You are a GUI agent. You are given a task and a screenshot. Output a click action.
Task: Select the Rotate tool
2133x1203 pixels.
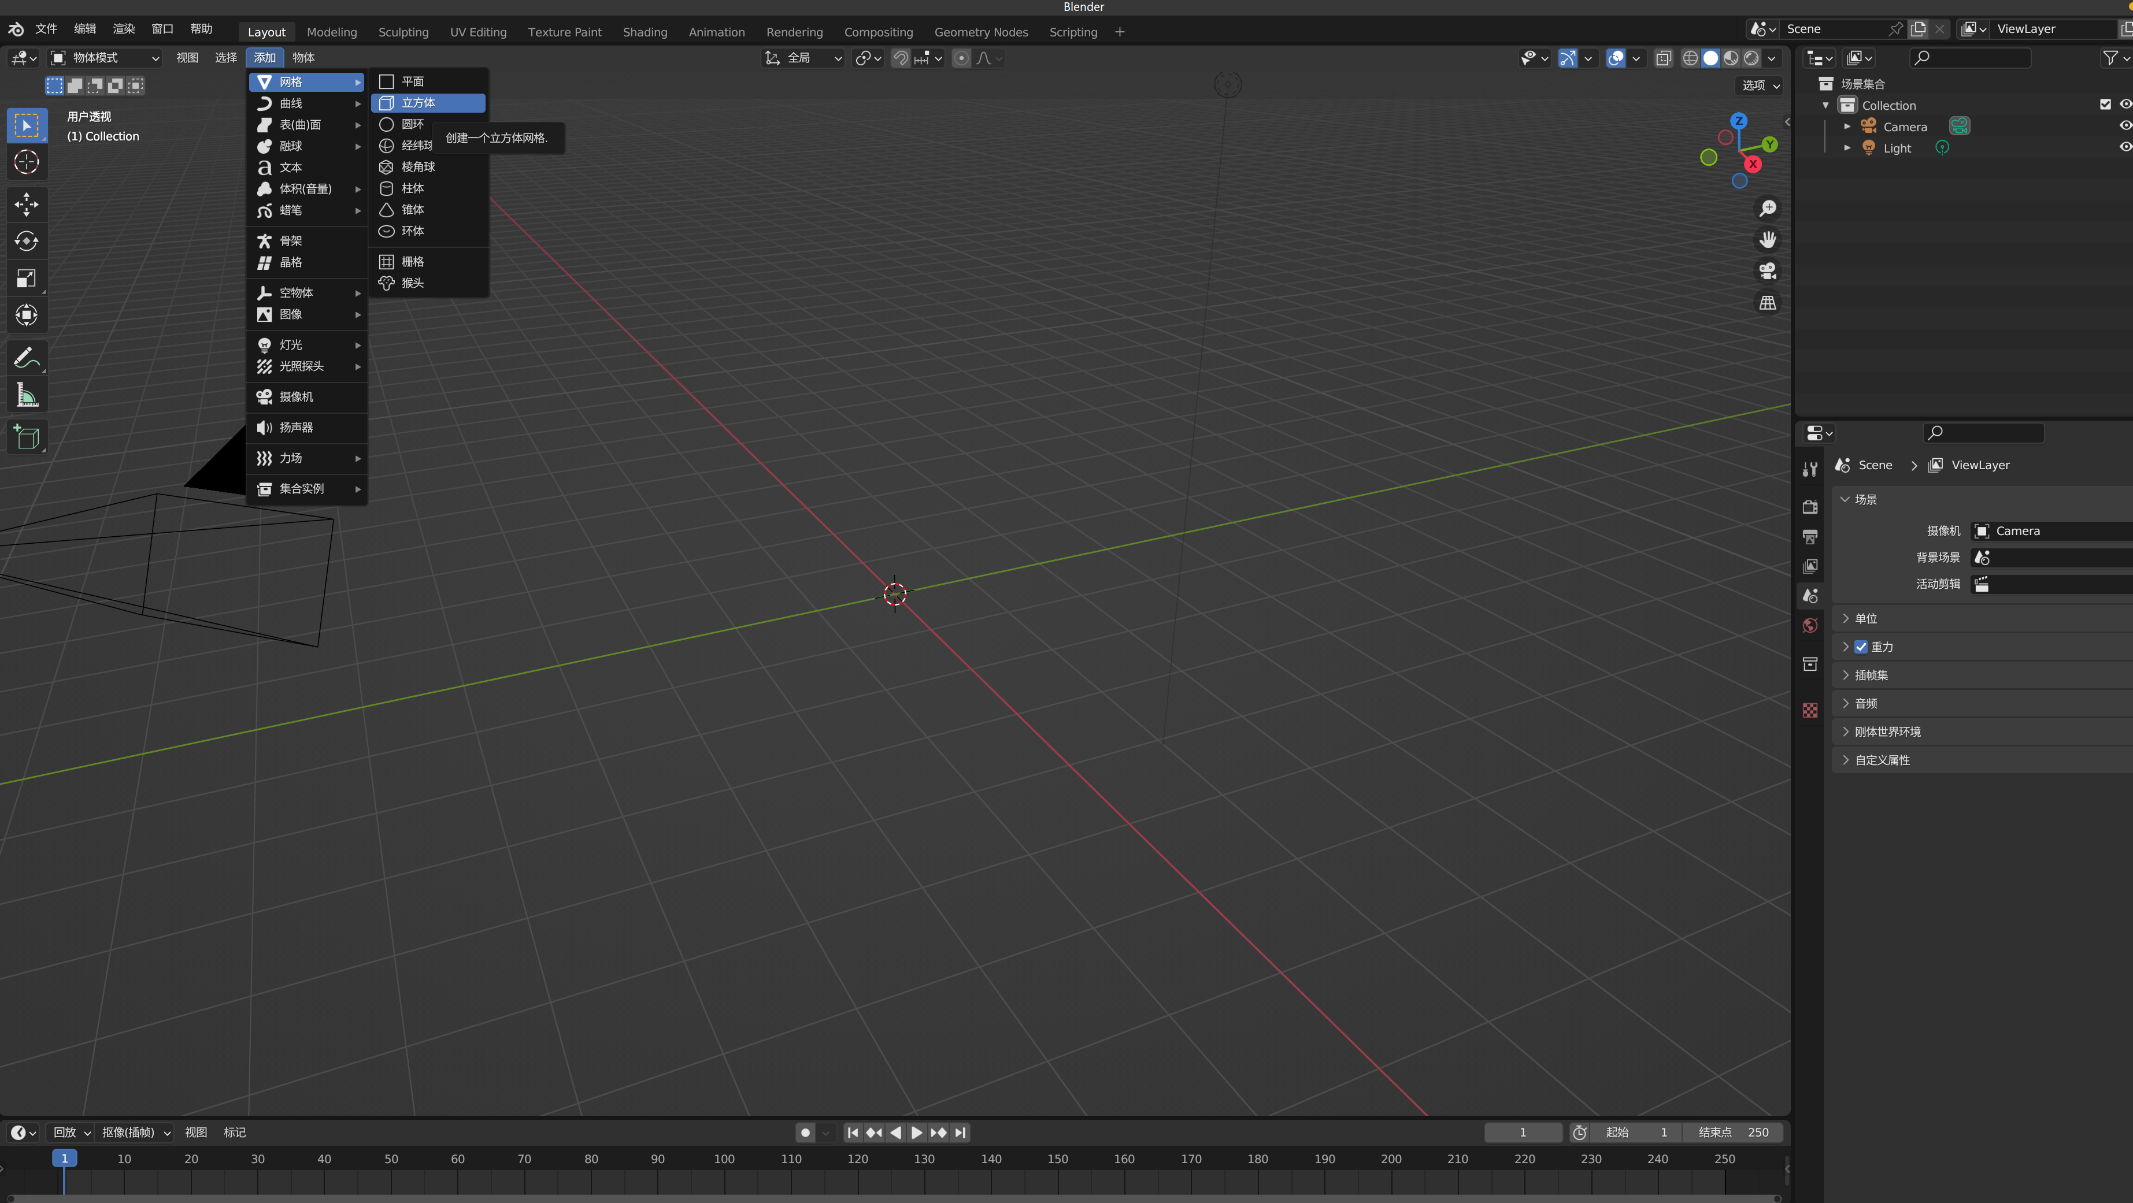click(27, 241)
